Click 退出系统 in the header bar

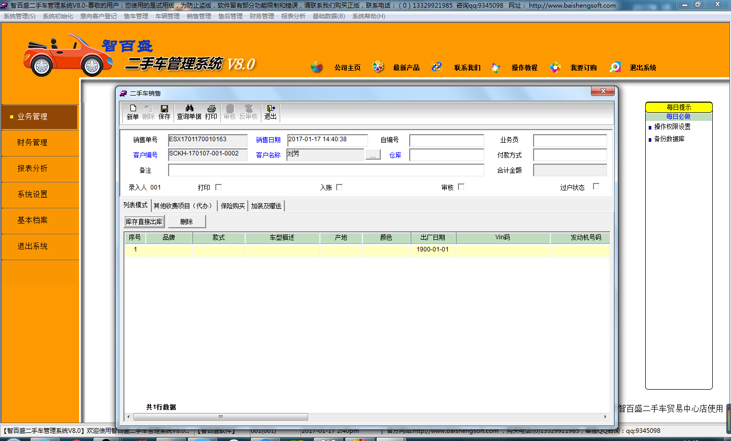[x=643, y=68]
